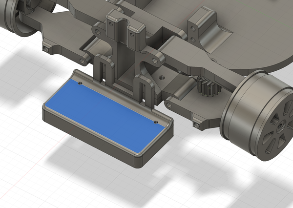Image resolution: width=293 pixels, height=208 pixels.
Task: Select the upper-left screw hole on the blue face
Action: (x=81, y=83)
